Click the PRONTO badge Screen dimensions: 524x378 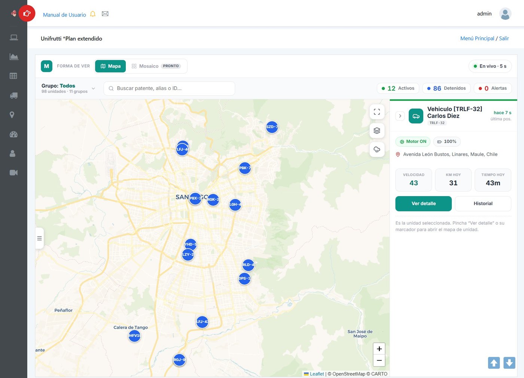171,66
